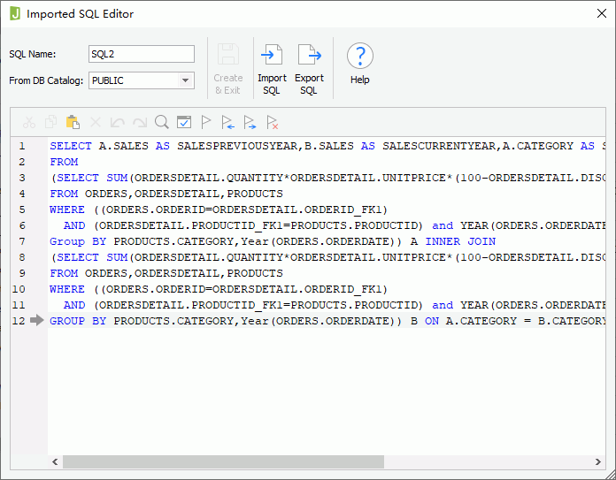The width and height of the screenshot is (616, 480).
Task: Click line 12 arrow marker in gutter
Action: [35, 321]
